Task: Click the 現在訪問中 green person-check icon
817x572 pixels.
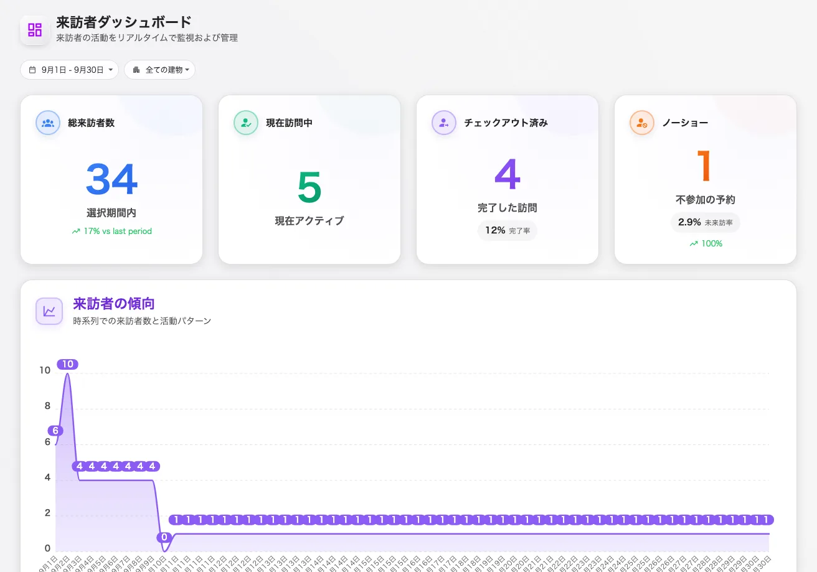Action: point(246,123)
